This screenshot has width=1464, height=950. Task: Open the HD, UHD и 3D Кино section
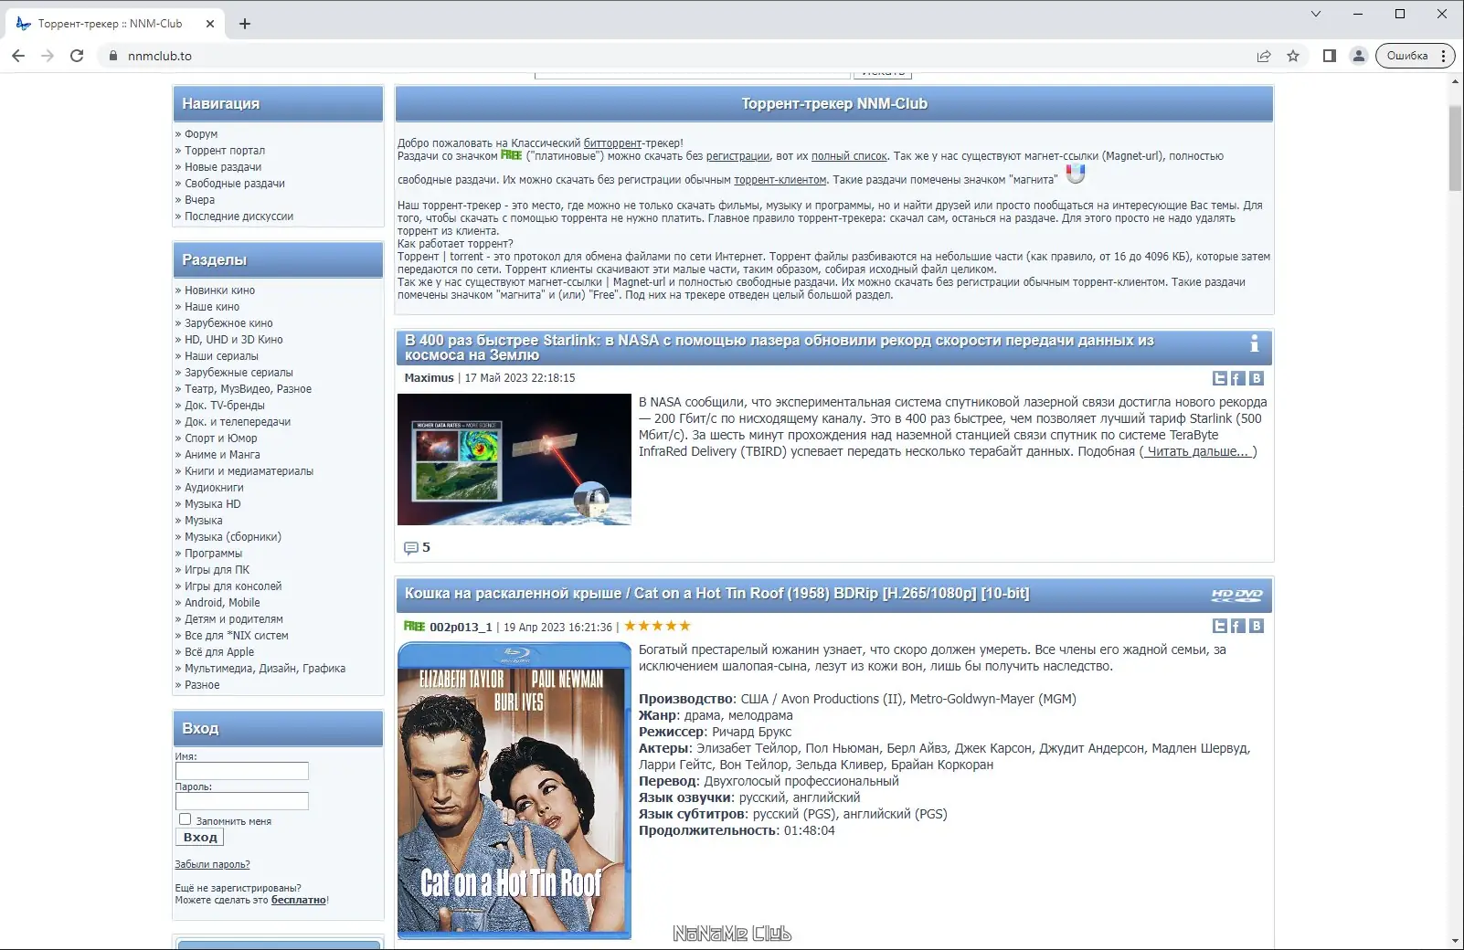(234, 340)
